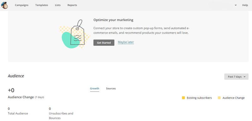
Task: Click the Optimize your marketing heading
Action: click(113, 20)
